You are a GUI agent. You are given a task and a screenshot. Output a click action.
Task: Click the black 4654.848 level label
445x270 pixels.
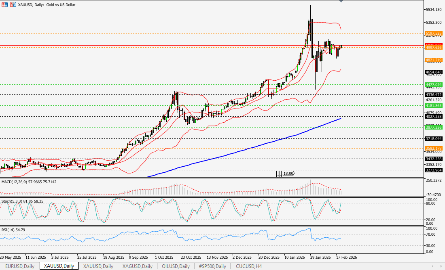433,72
